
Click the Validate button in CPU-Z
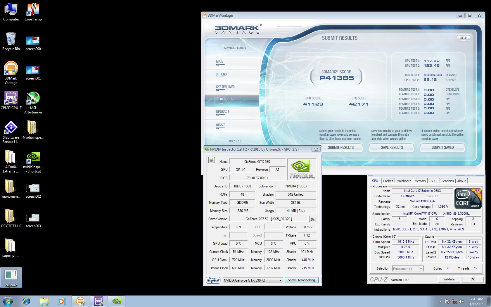pos(449,279)
